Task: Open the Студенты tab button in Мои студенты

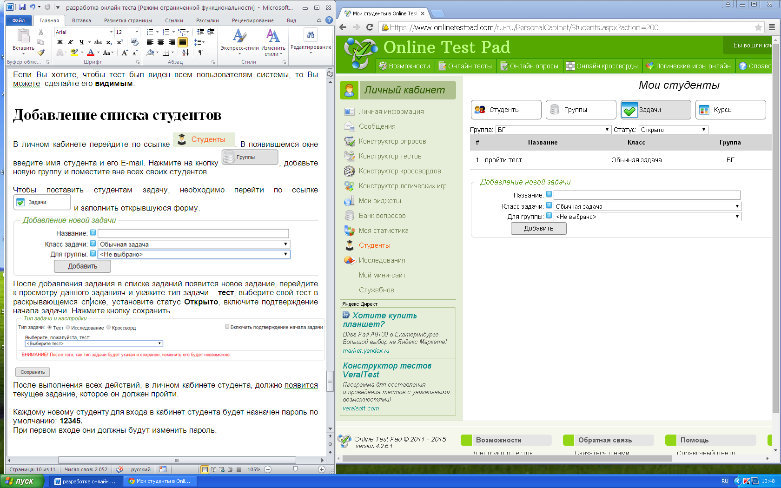Action: (506, 110)
